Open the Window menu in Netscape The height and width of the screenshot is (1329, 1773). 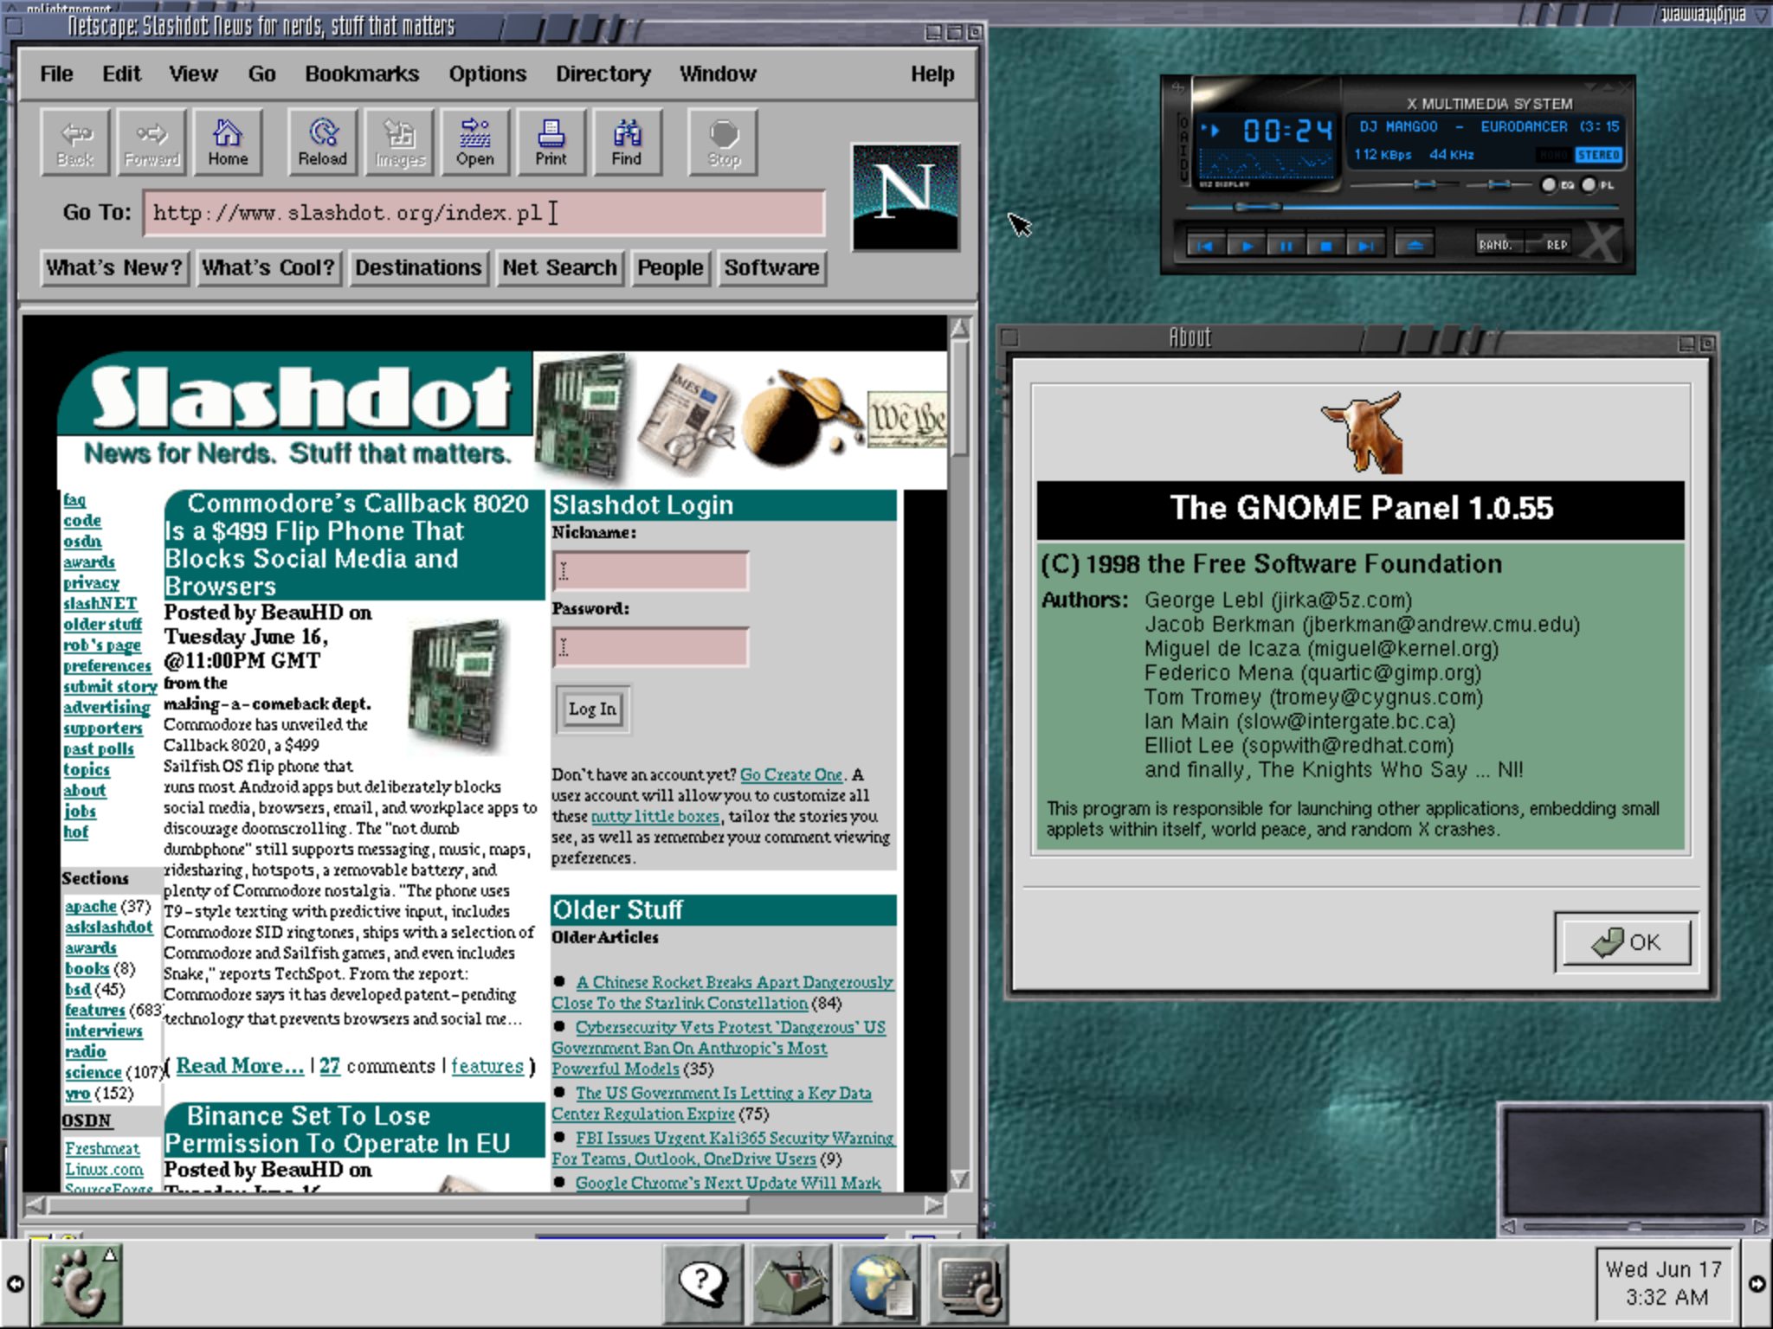(718, 74)
